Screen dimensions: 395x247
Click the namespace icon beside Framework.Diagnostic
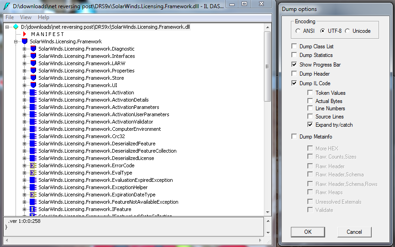pyautogui.click(x=33, y=49)
